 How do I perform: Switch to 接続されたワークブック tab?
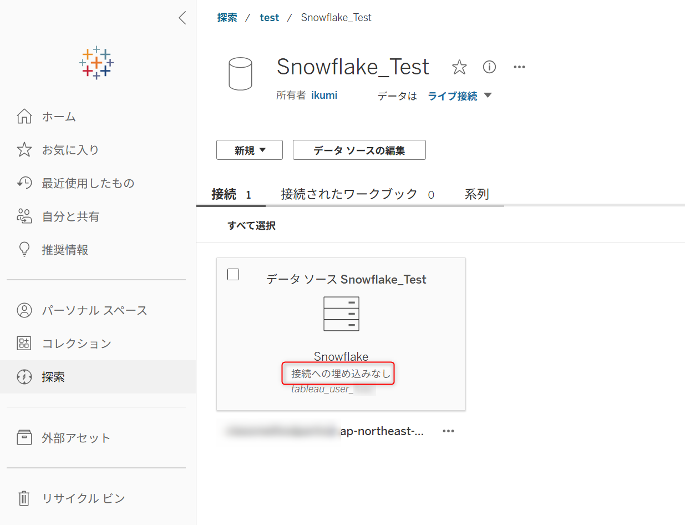[357, 194]
